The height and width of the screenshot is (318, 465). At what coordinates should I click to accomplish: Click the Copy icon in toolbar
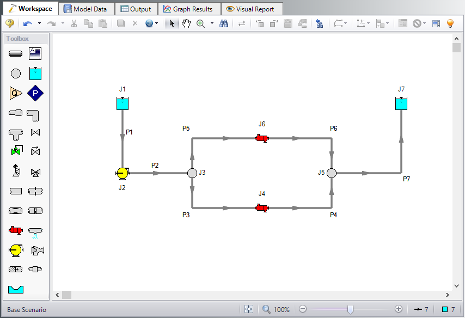pyautogui.click(x=89, y=23)
